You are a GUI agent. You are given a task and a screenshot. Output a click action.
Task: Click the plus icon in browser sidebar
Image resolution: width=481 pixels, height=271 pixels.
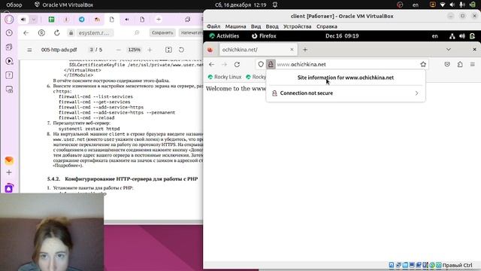pyautogui.click(x=9, y=172)
